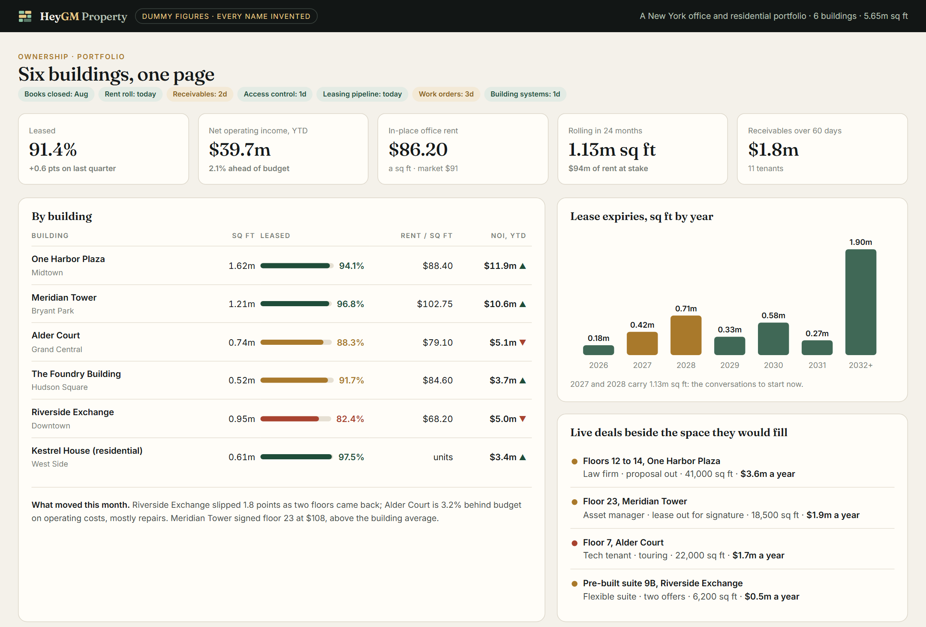Open the Meridian Tower building row

tap(282, 304)
